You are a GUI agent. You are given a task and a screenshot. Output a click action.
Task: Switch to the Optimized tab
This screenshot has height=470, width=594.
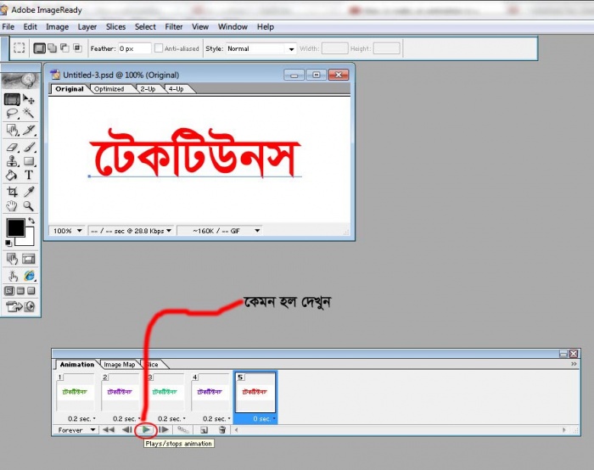(x=109, y=89)
